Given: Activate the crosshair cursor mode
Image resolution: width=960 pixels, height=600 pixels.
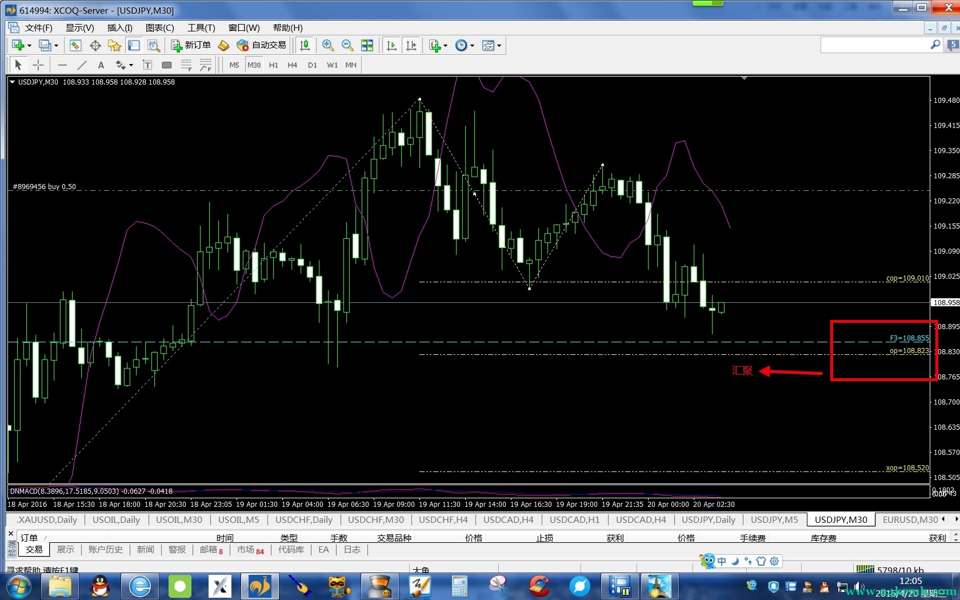Looking at the screenshot, I should pyautogui.click(x=38, y=65).
